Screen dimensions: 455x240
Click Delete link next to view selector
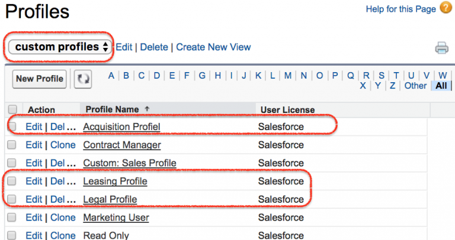pyautogui.click(x=153, y=47)
